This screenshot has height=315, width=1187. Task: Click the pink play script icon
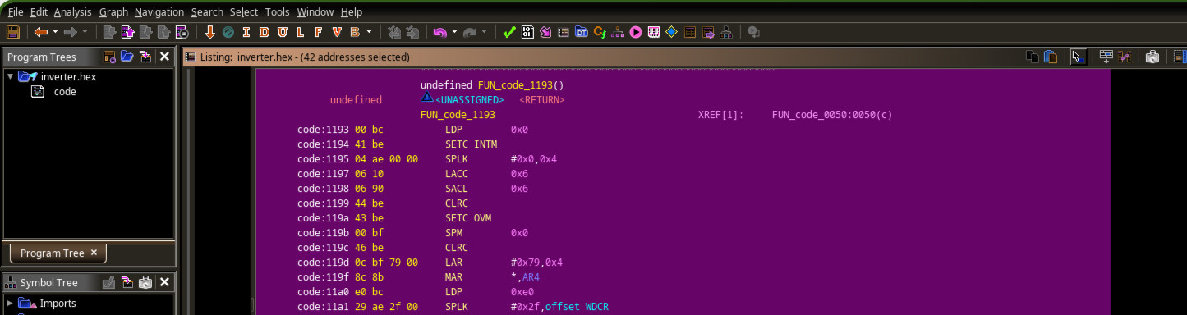pyautogui.click(x=636, y=32)
